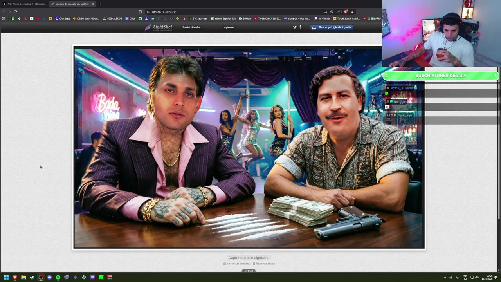Screen dimensions: 501x282
Task: Open the green Kick bookmark icon
Action: 13,18
